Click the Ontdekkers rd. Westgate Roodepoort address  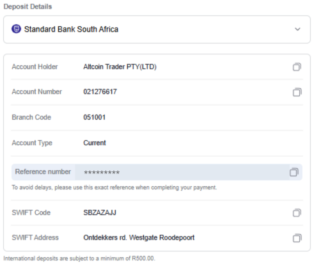click(139, 237)
